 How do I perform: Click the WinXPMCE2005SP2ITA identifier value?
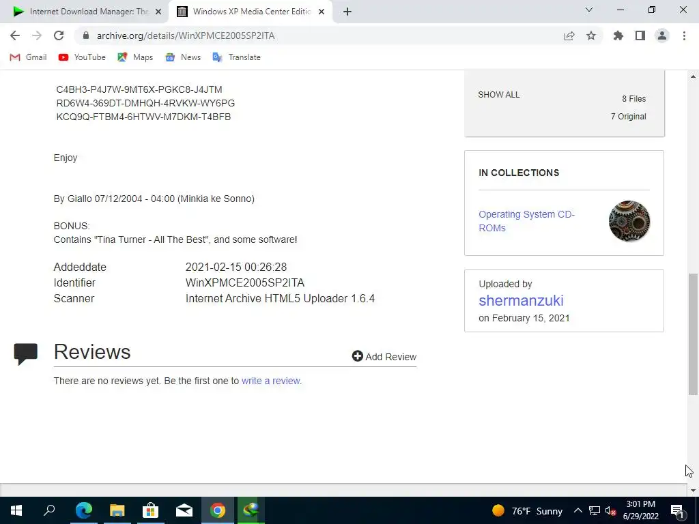point(245,283)
